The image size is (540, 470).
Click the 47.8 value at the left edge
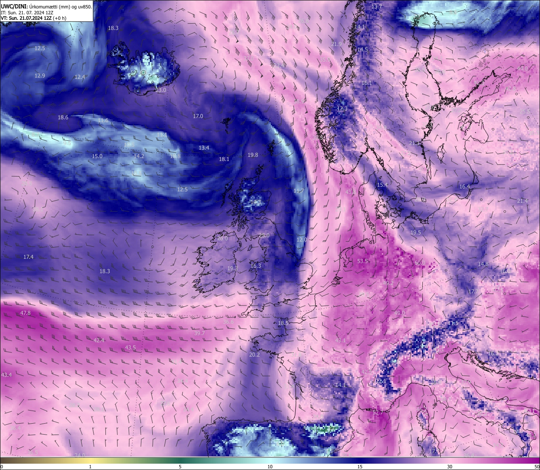coord(25,313)
